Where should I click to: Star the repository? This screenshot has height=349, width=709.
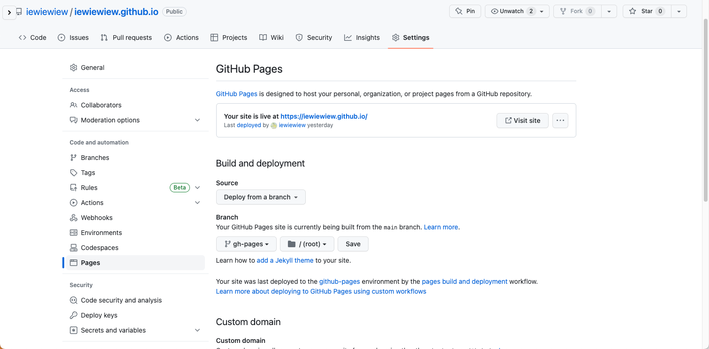[647, 11]
